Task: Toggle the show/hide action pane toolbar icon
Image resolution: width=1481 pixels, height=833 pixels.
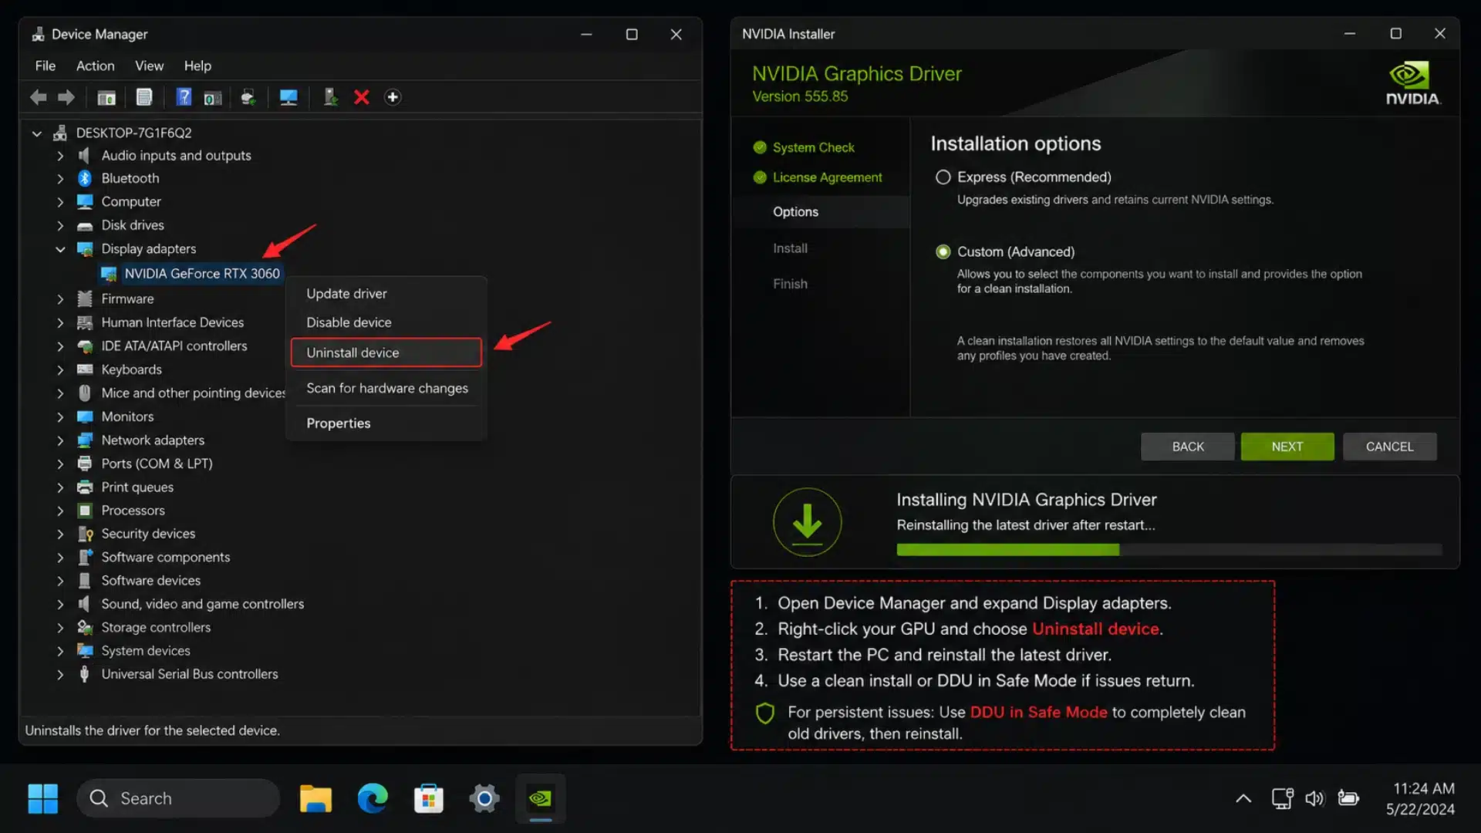Action: [212, 98]
